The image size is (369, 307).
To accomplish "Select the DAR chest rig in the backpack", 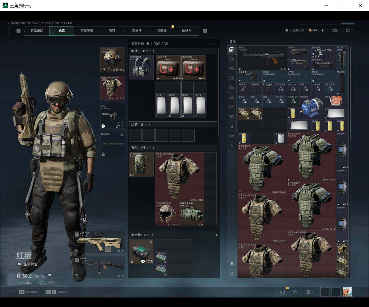I will coord(192,214).
